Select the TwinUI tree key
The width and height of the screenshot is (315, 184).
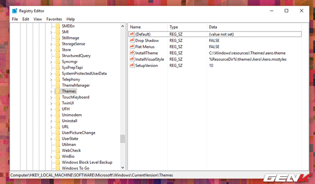coord(68,103)
